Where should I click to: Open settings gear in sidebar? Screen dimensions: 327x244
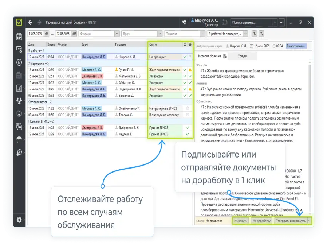click(x=19, y=220)
